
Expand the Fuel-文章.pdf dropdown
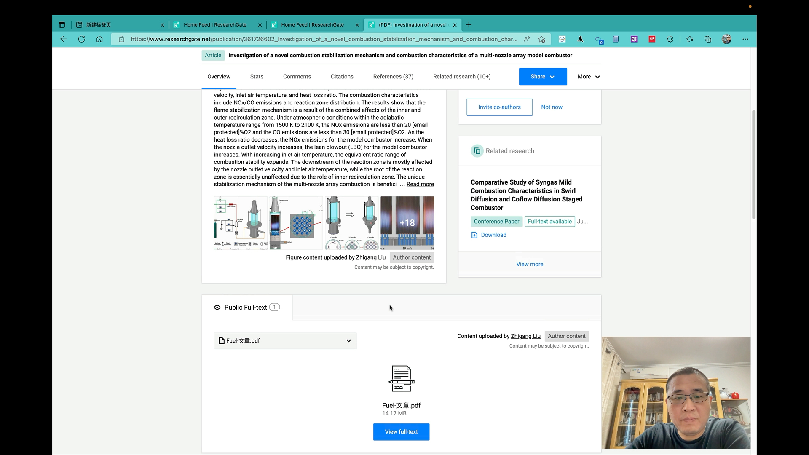coord(349,340)
